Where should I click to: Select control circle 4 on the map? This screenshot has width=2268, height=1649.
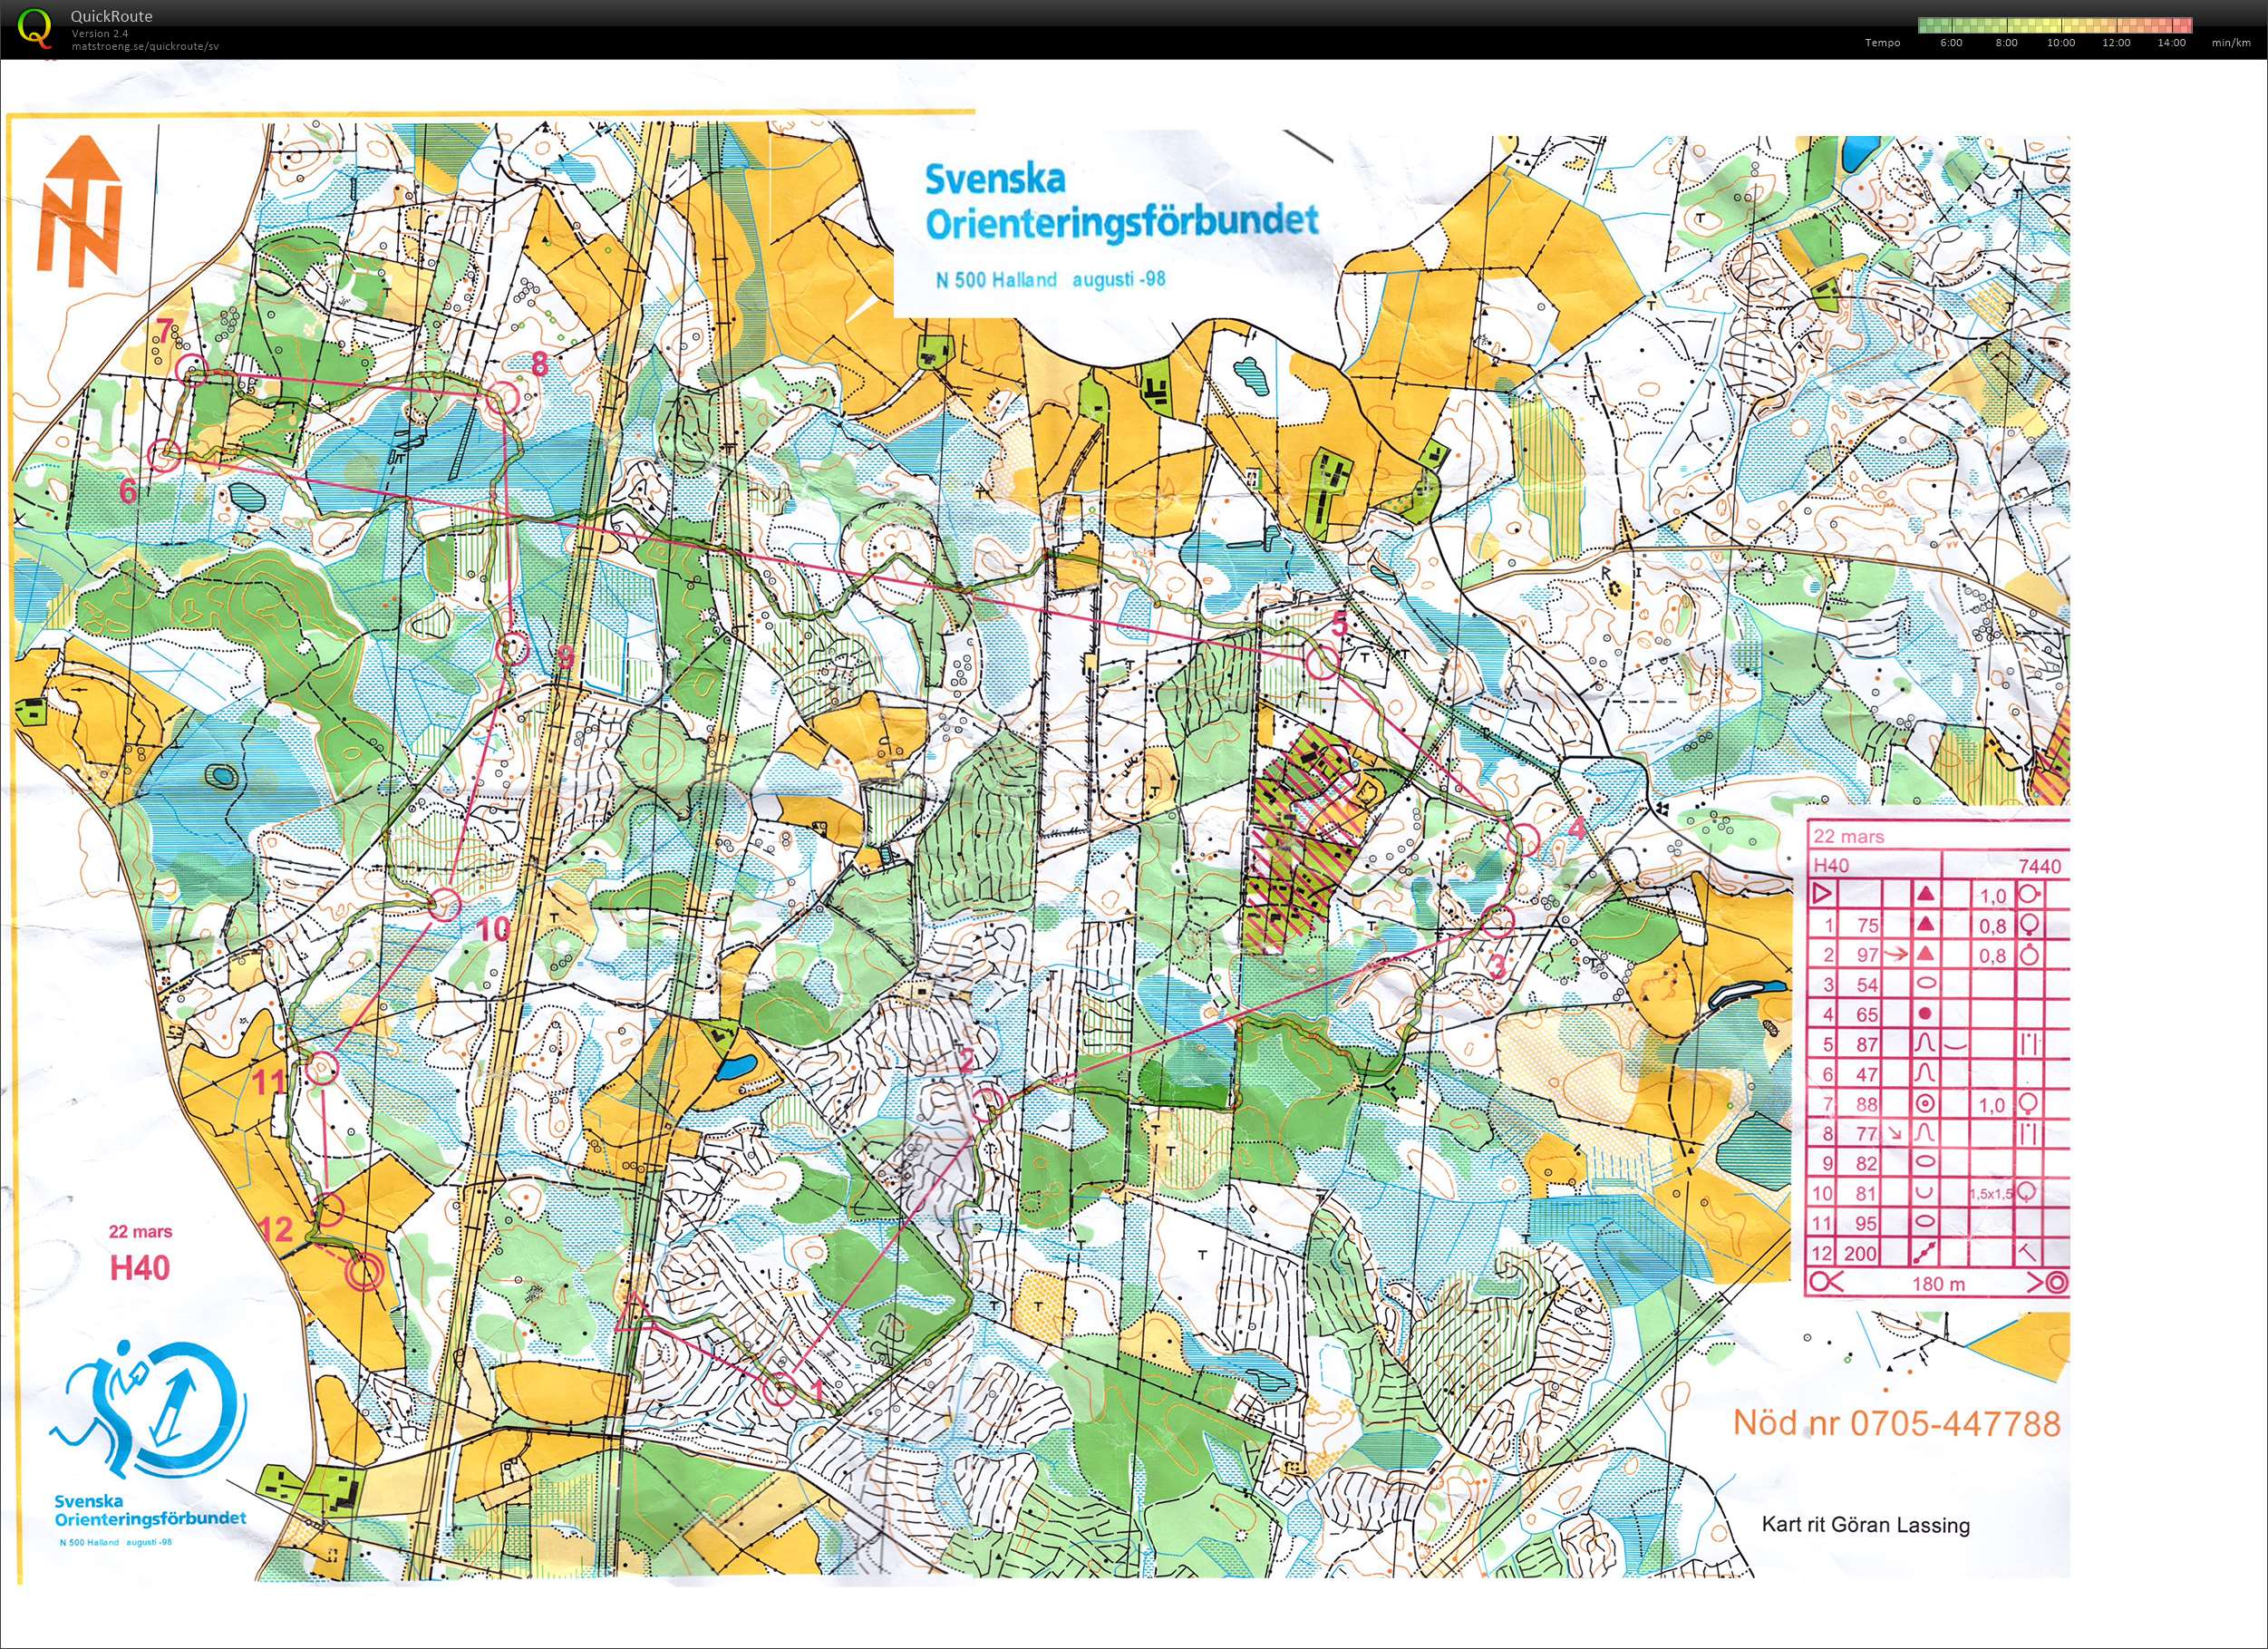pos(1522,840)
